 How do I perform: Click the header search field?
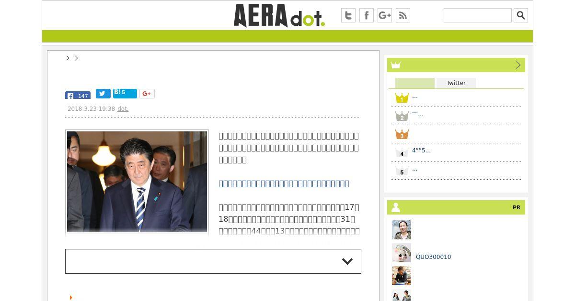[478, 15]
